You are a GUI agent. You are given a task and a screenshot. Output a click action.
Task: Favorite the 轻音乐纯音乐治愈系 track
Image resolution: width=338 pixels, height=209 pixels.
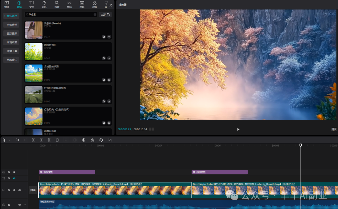(x=104, y=101)
